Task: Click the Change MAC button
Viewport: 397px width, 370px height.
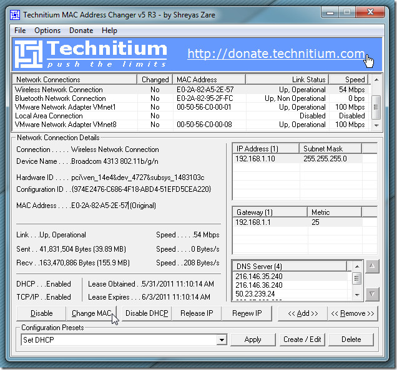Action: pyautogui.click(x=91, y=313)
